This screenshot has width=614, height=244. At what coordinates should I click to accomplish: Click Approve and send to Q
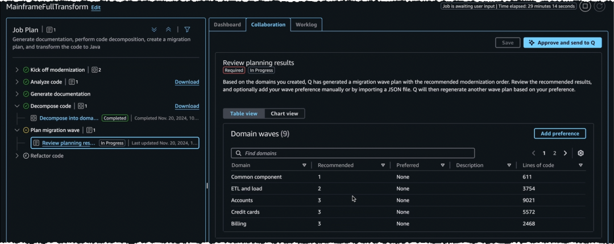point(562,43)
